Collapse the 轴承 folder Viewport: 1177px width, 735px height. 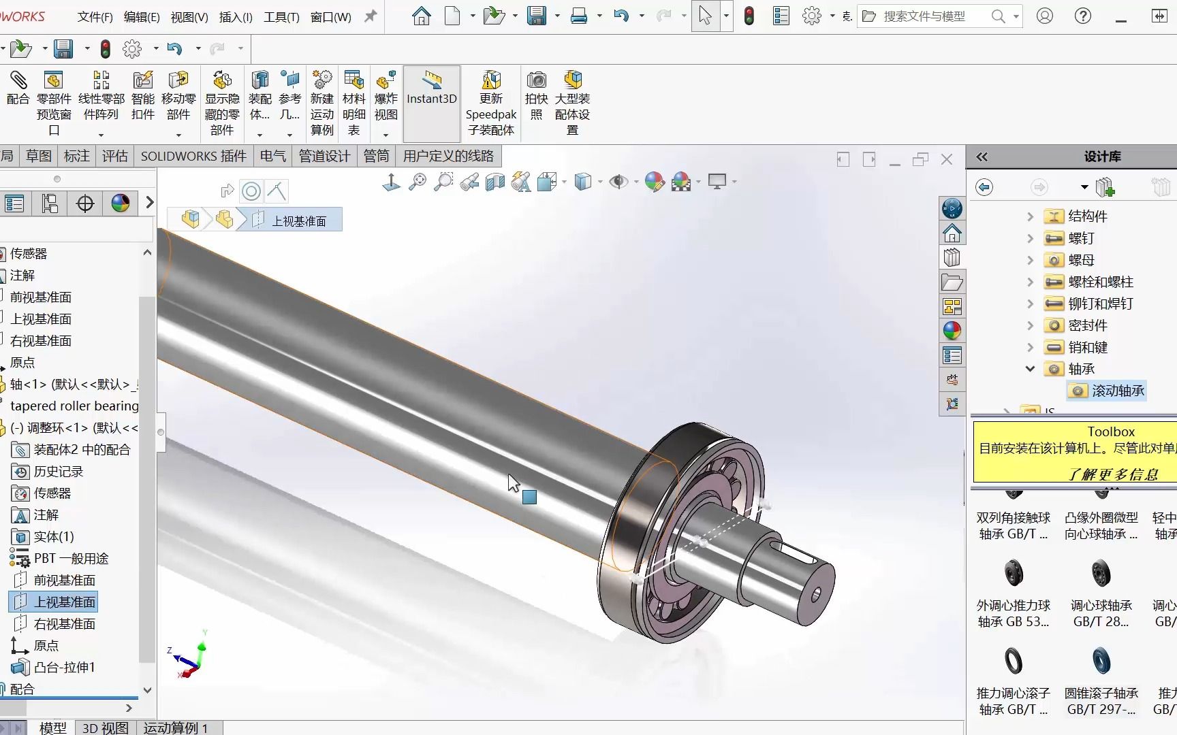pyautogui.click(x=1031, y=369)
